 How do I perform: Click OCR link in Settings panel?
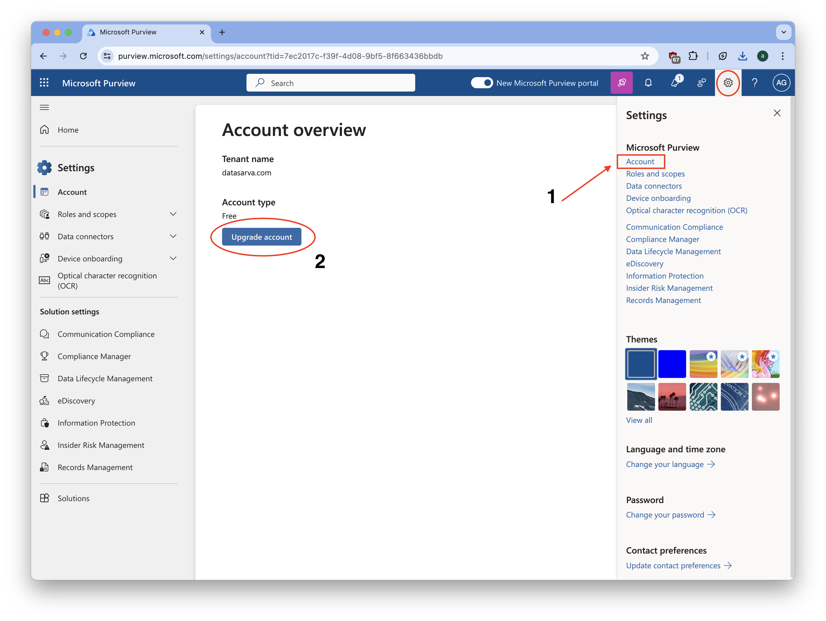(x=687, y=211)
